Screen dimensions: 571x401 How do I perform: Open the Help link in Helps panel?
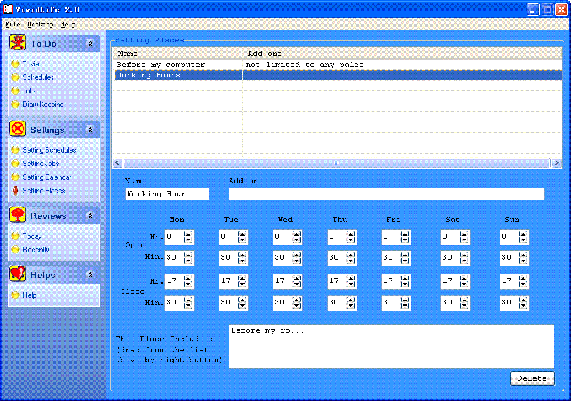click(x=30, y=295)
